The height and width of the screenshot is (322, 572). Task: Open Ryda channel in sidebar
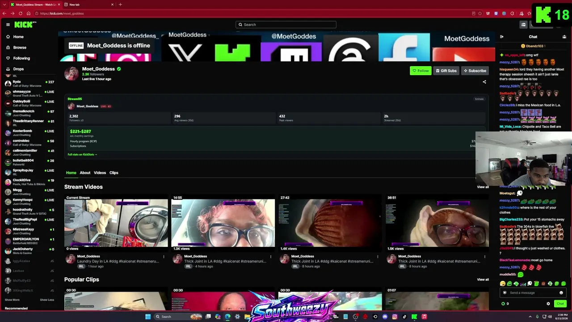click(29, 83)
